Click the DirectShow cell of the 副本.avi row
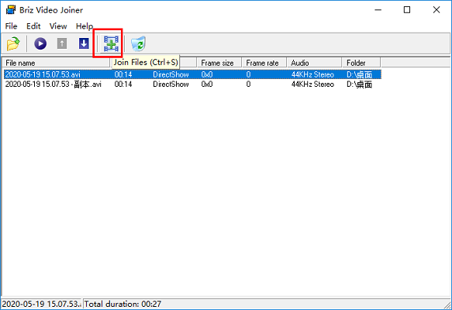The width and height of the screenshot is (452, 310). tap(171, 84)
